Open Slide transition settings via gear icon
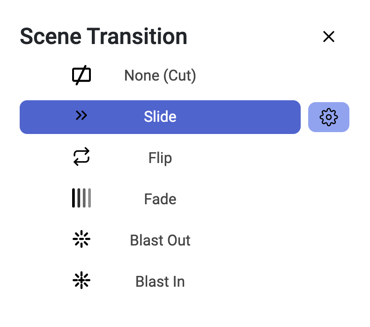Screen dimensions: 370x327 [329, 117]
